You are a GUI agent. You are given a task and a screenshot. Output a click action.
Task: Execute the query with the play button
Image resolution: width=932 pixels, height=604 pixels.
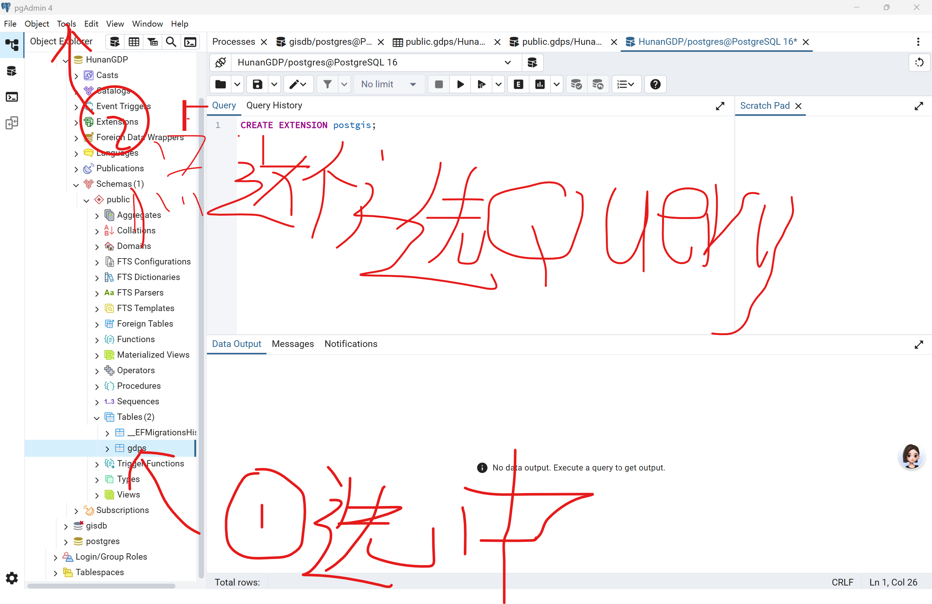point(460,84)
